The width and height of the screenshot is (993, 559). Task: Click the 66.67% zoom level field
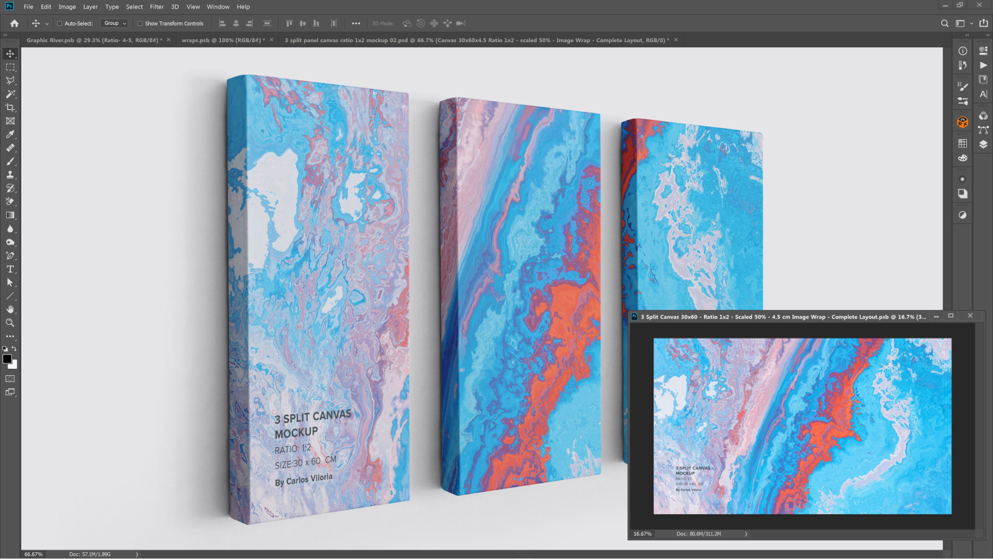coord(34,554)
